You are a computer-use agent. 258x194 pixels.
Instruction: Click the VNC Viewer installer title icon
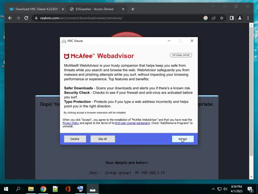click(x=64, y=41)
